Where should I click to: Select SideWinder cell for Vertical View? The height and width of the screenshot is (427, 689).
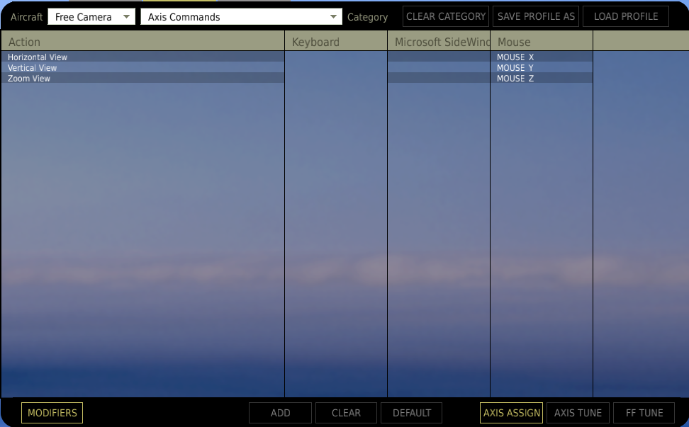pos(439,67)
